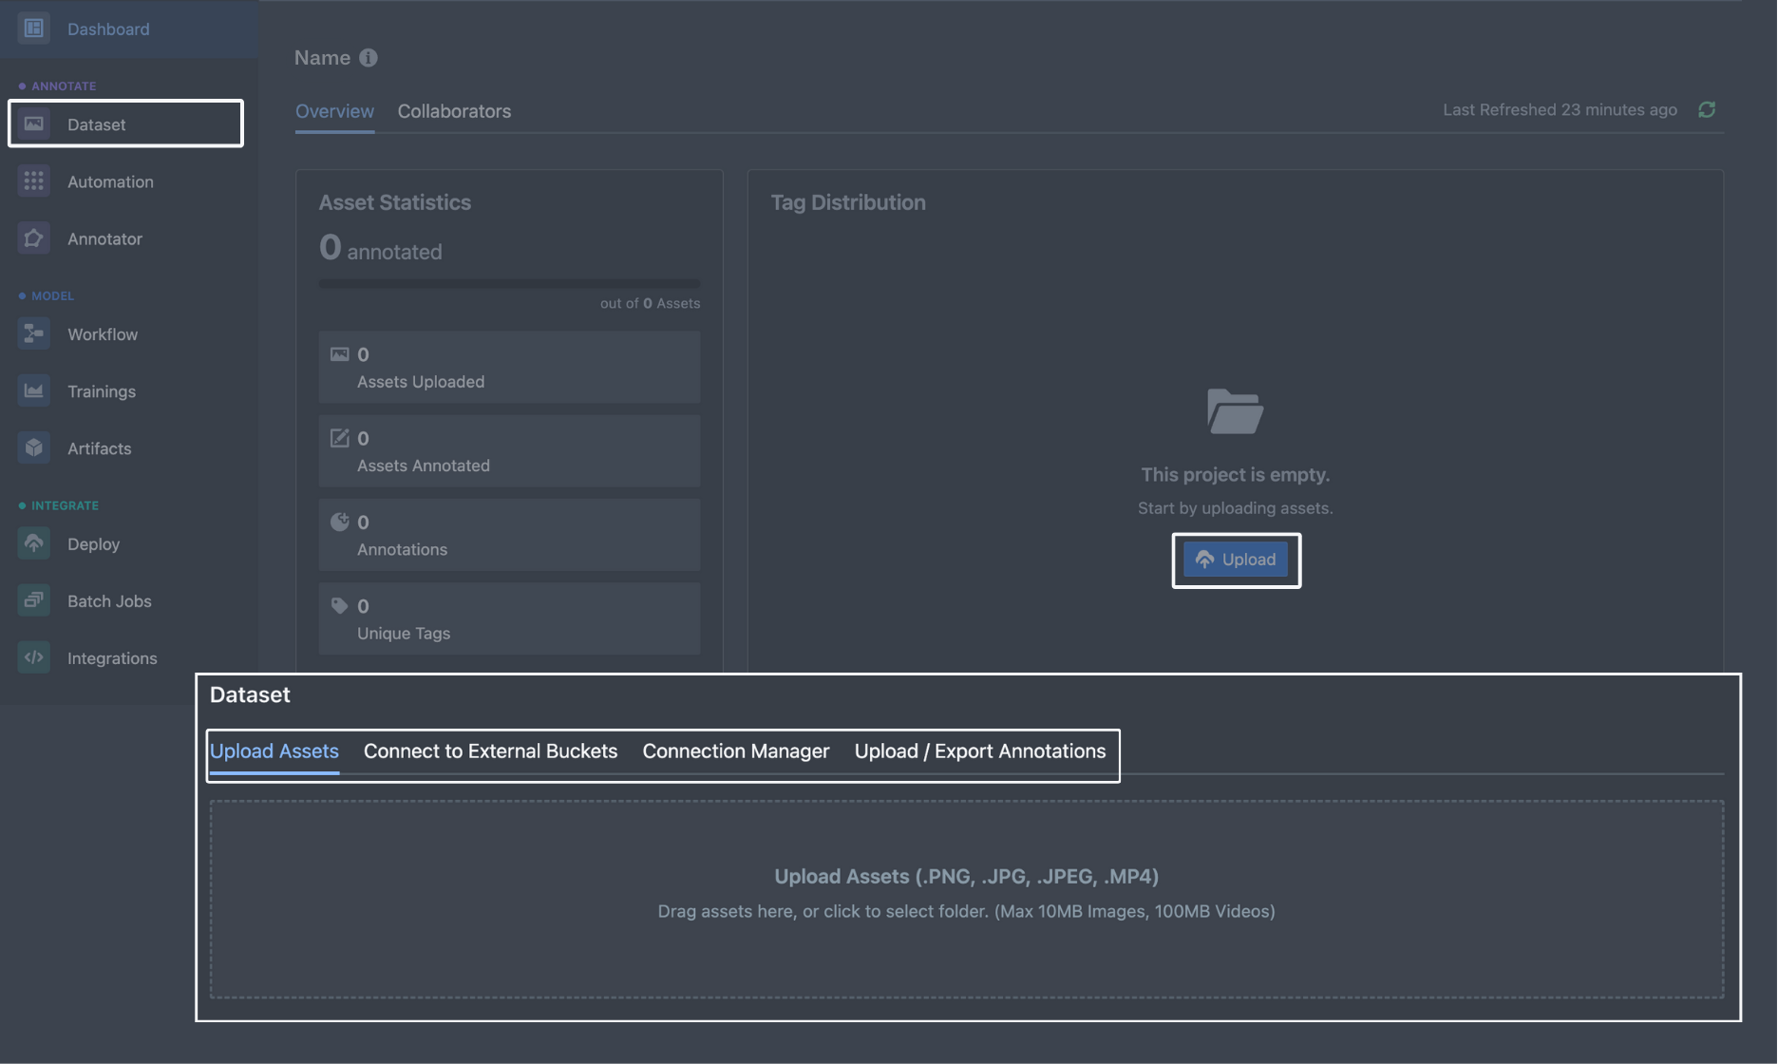This screenshot has height=1064, width=1778.
Task: Click the Trainings chart icon
Action: (34, 390)
